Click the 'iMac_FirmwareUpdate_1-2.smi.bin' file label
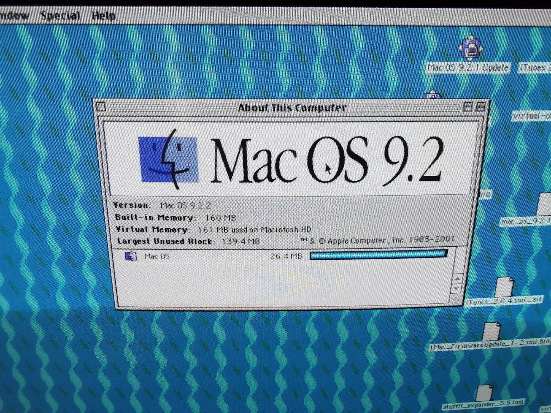This screenshot has width=551, height=413. [x=490, y=345]
